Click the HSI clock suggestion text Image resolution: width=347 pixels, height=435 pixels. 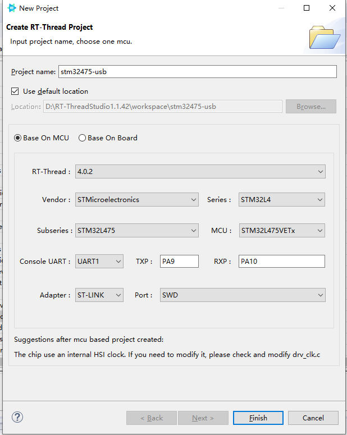pyautogui.click(x=167, y=355)
